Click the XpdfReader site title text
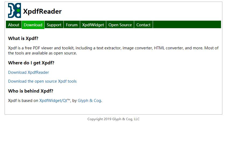 coord(42,11)
